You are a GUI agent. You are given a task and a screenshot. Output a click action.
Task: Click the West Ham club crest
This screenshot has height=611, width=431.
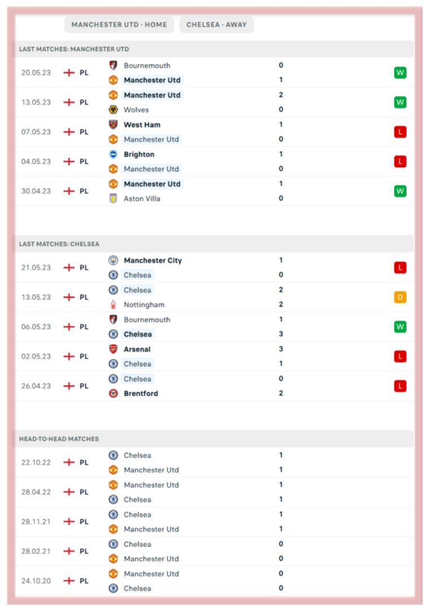113,124
